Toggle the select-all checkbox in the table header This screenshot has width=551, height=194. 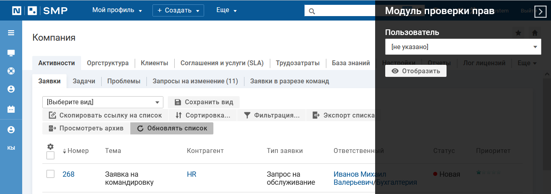click(50, 155)
